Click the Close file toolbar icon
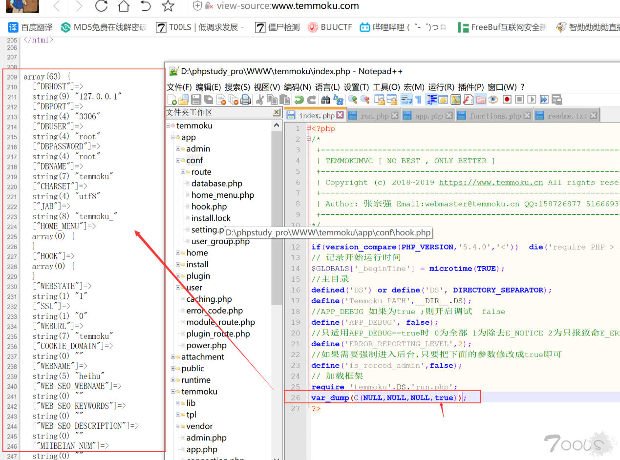This screenshot has height=460, width=620. tap(221, 100)
